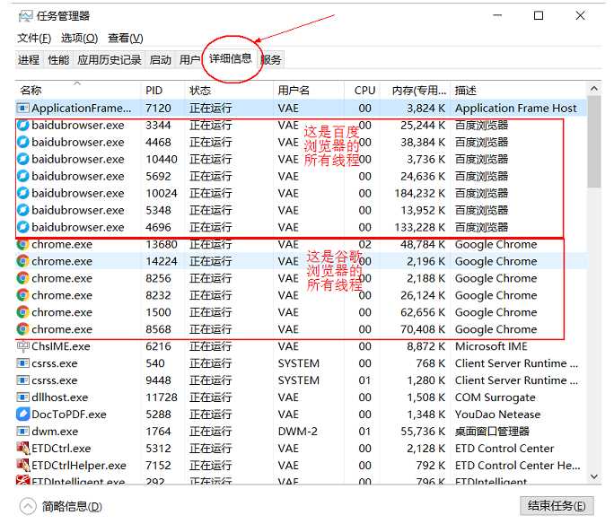Click the vertical scrollbar thumb
Screen dimensions: 614x524
(594, 141)
